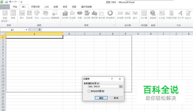Insert a Column sparkline (迷你图 柱形图)
This screenshot has width=193, height=111.
127,15
